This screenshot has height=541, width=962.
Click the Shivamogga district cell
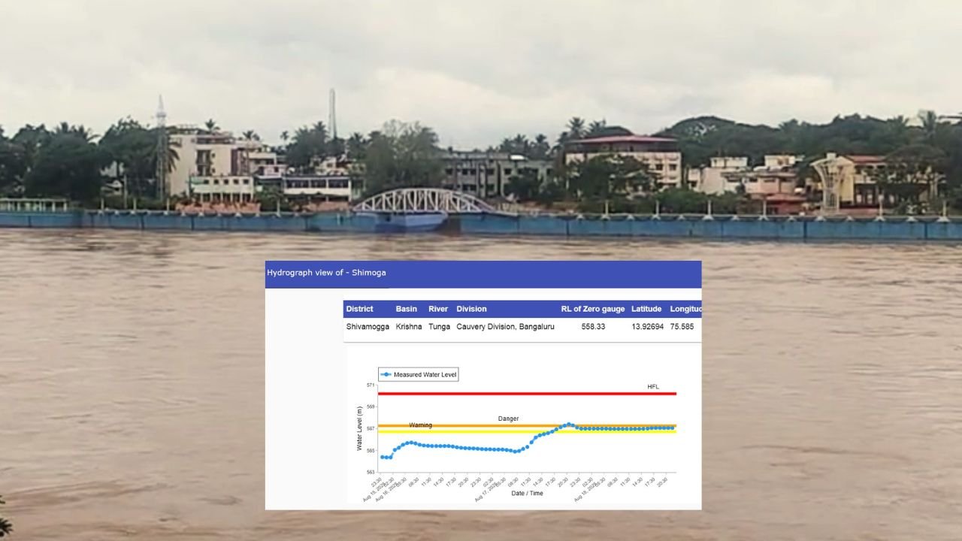[368, 327]
